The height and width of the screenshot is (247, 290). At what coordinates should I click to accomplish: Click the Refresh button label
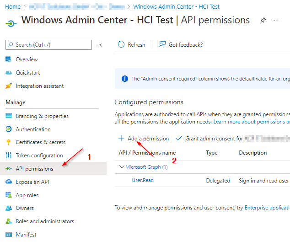(136, 45)
